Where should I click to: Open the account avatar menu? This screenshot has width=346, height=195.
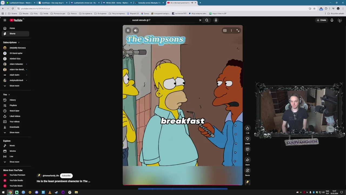pyautogui.click(x=340, y=20)
